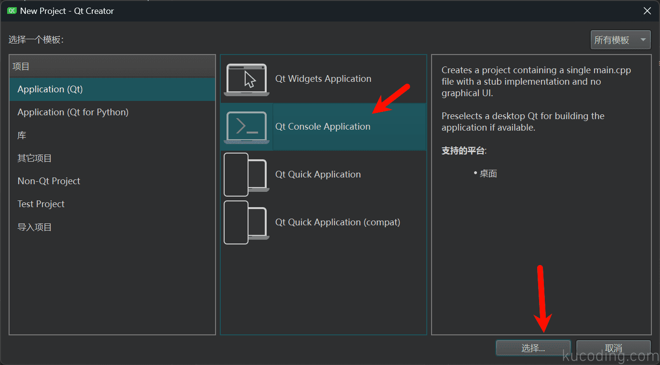Click the 选择... button
660x365 pixels.
click(533, 348)
